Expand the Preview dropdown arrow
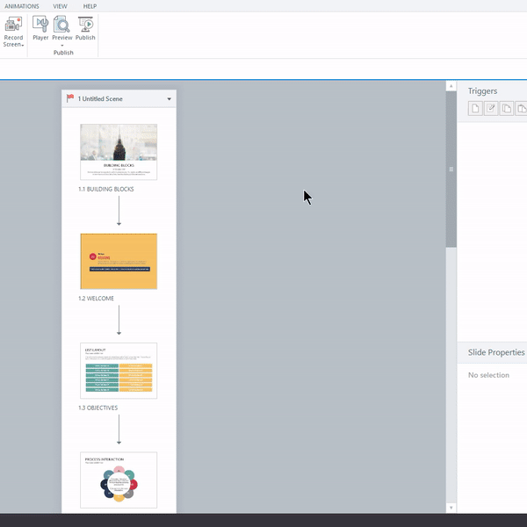The height and width of the screenshot is (527, 527). pos(61,46)
